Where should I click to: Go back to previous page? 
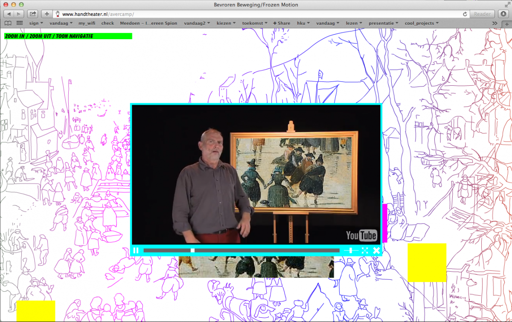click(9, 14)
